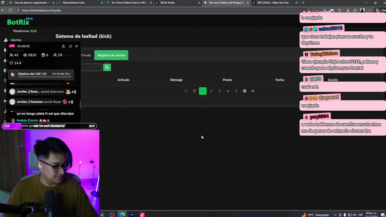386x217 pixels.
Task: Click the Fecha column header
Action: click(280, 80)
